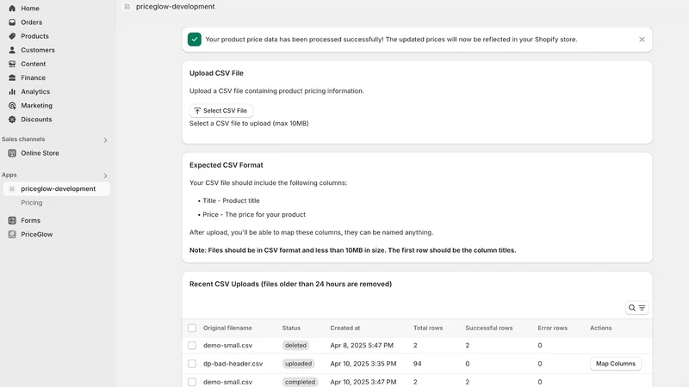The width and height of the screenshot is (689, 387).
Task: Open the Pricing sub-item under priceglow-development
Action: [32, 203]
